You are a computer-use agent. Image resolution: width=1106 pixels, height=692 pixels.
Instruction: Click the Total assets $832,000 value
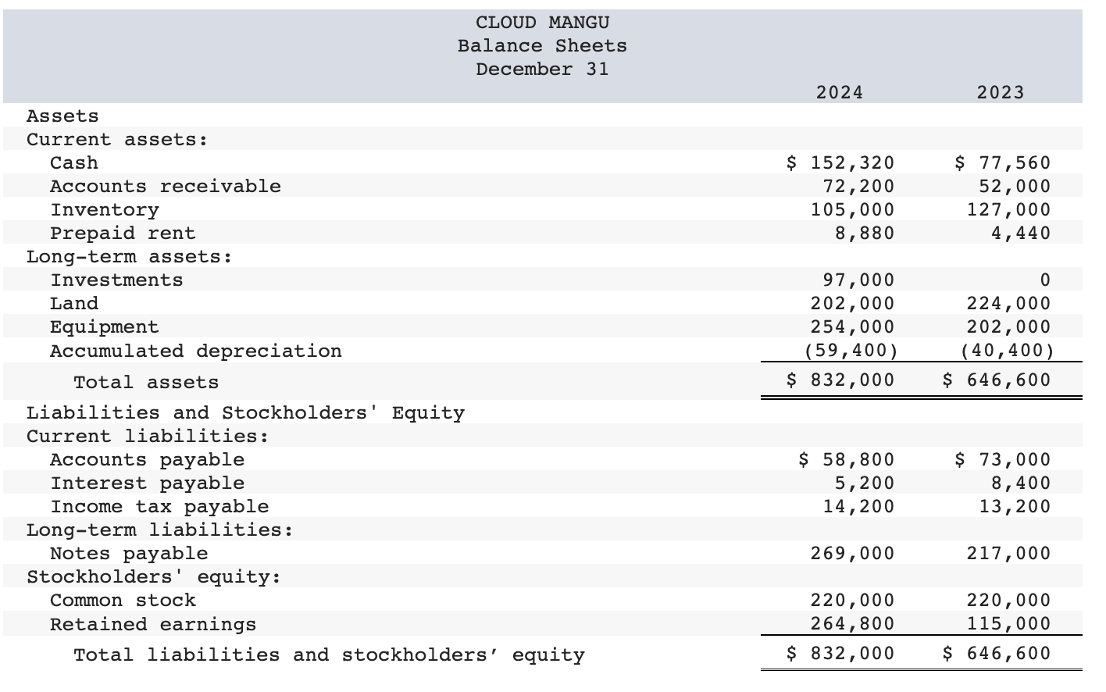point(840,380)
